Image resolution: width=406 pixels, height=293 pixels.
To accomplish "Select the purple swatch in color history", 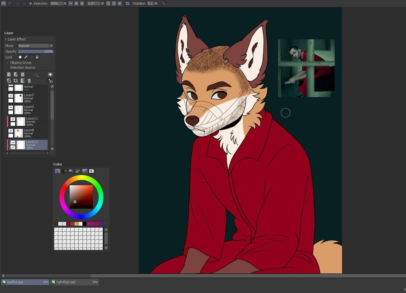I will (x=101, y=224).
